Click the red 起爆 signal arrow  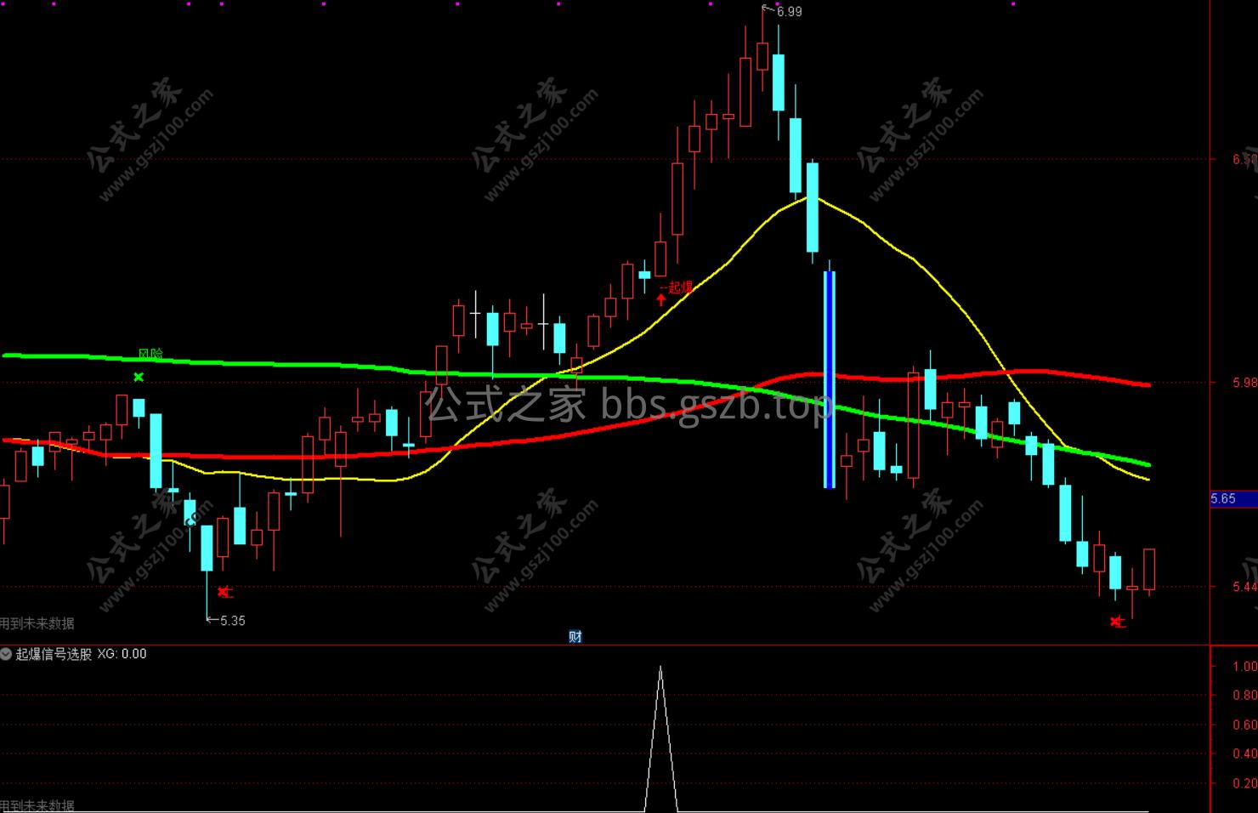click(x=661, y=299)
